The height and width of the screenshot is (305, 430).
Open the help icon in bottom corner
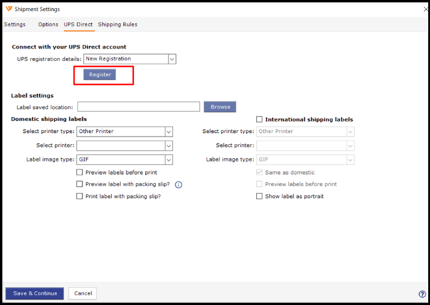[x=422, y=294]
